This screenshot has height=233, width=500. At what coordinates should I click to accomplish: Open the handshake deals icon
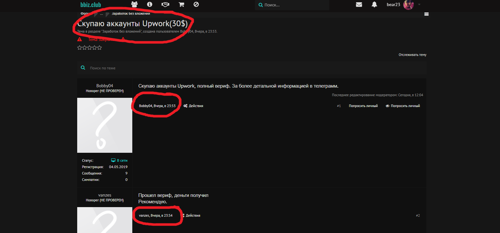coord(165,4)
